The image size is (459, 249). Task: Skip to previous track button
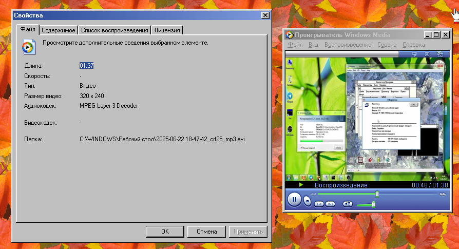click(319, 204)
